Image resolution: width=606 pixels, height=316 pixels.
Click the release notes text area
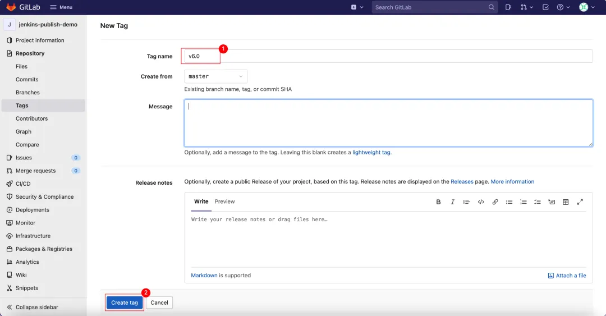pos(388,239)
